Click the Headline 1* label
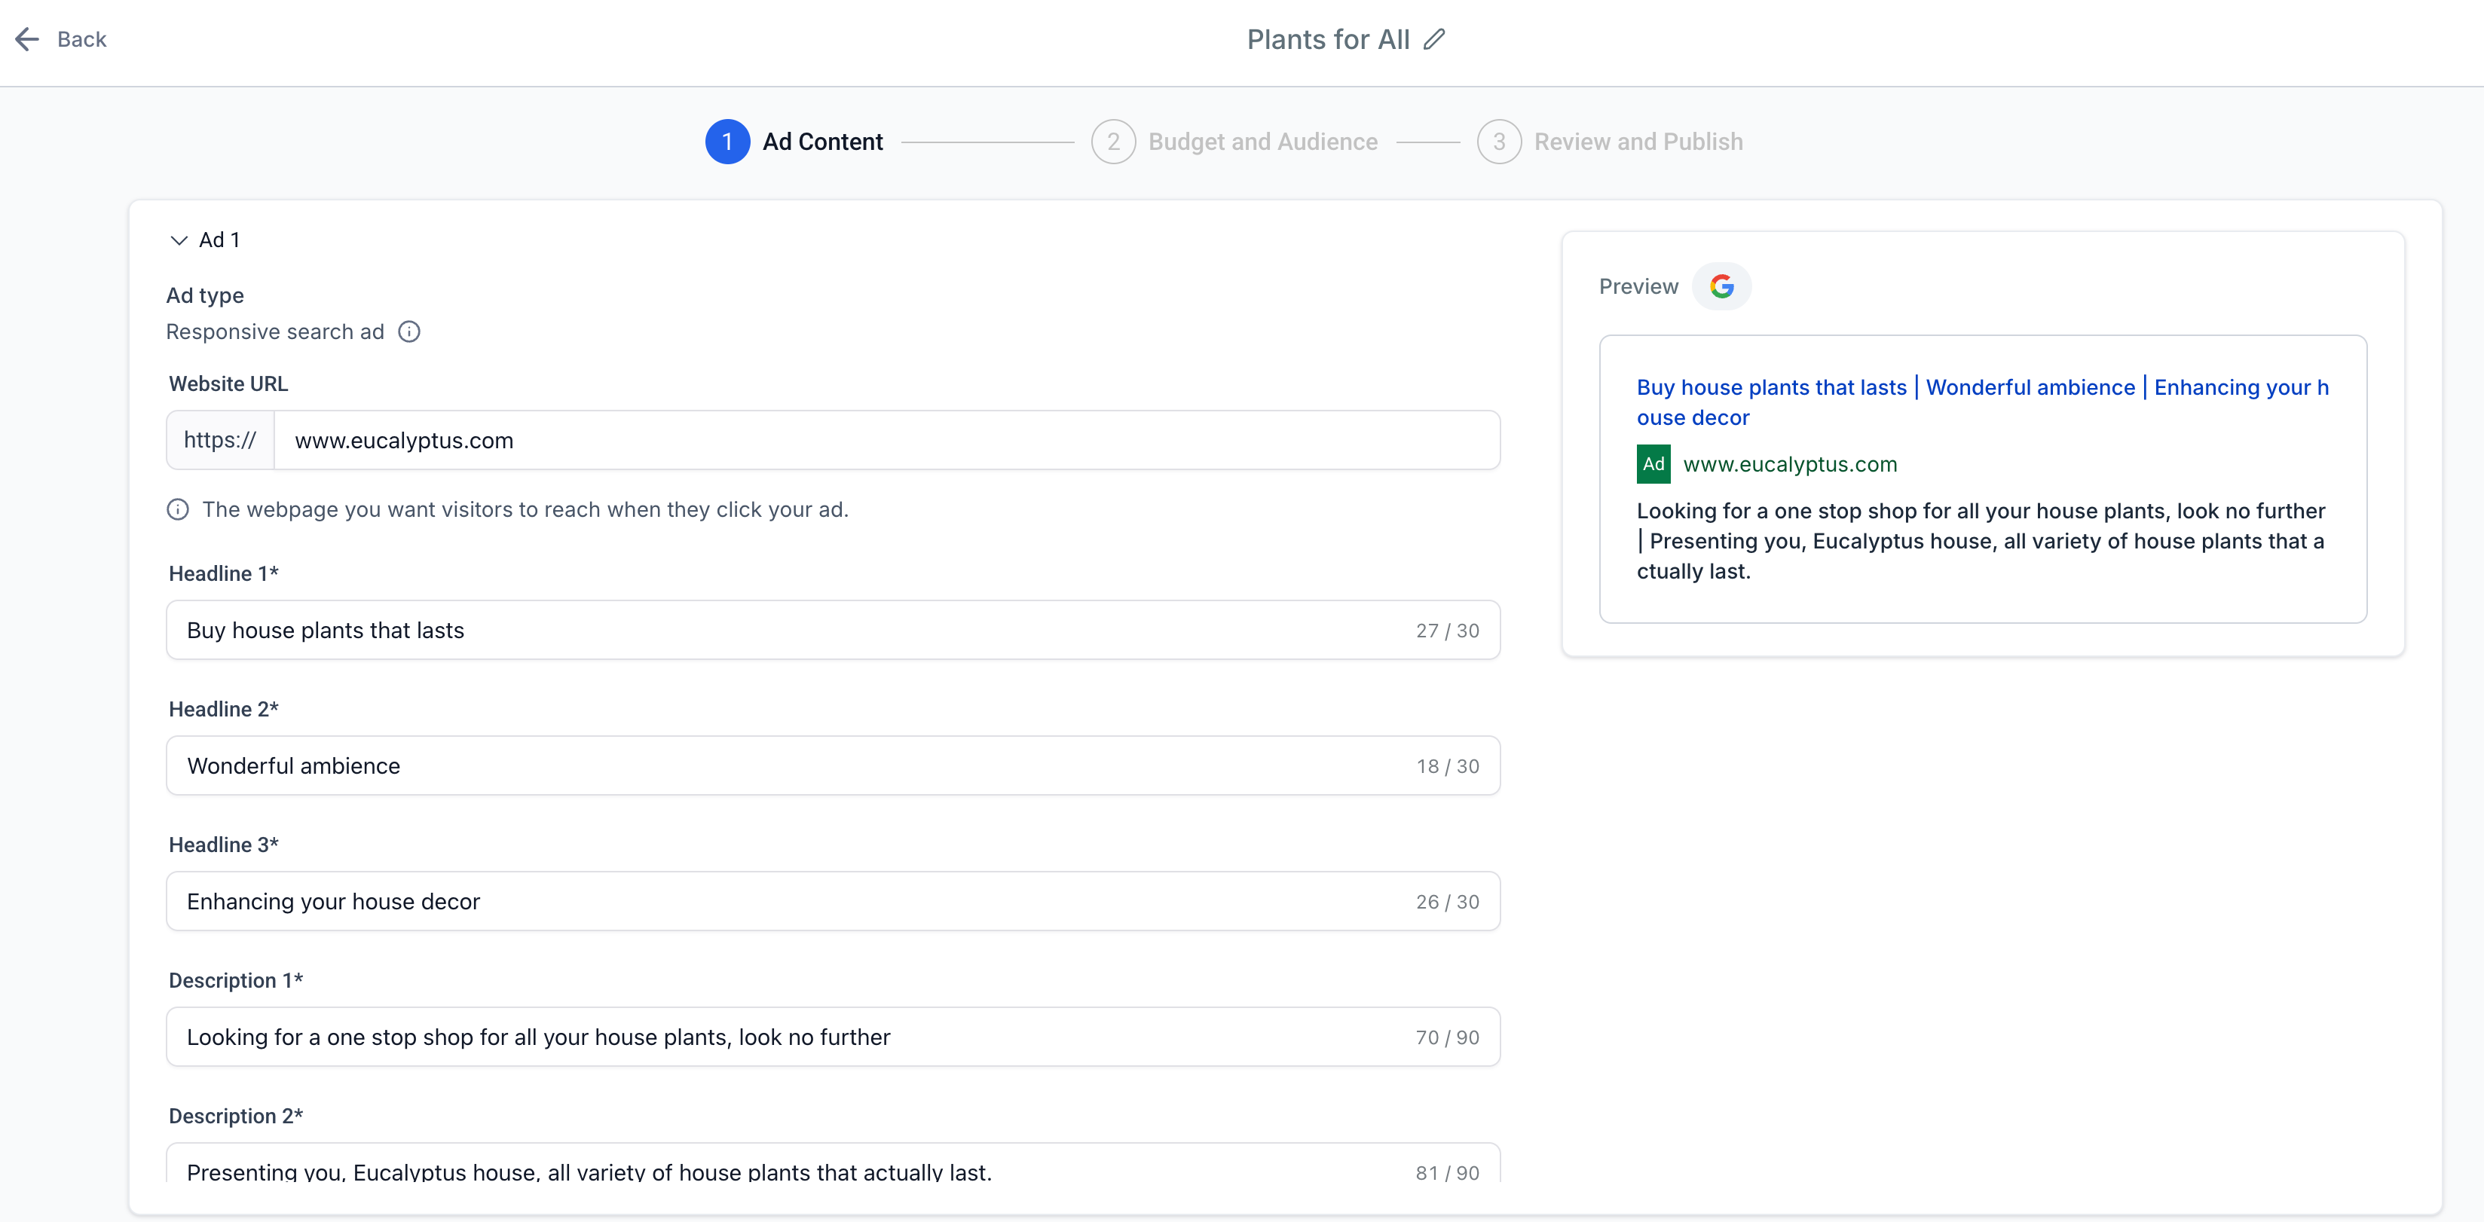Viewport: 2484px width, 1222px height. (224, 573)
